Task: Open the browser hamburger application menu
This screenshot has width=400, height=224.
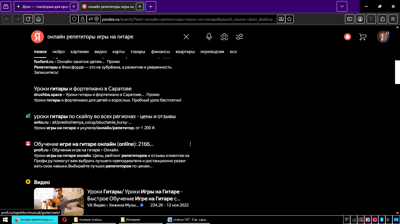Action: pyautogui.click(x=393, y=19)
